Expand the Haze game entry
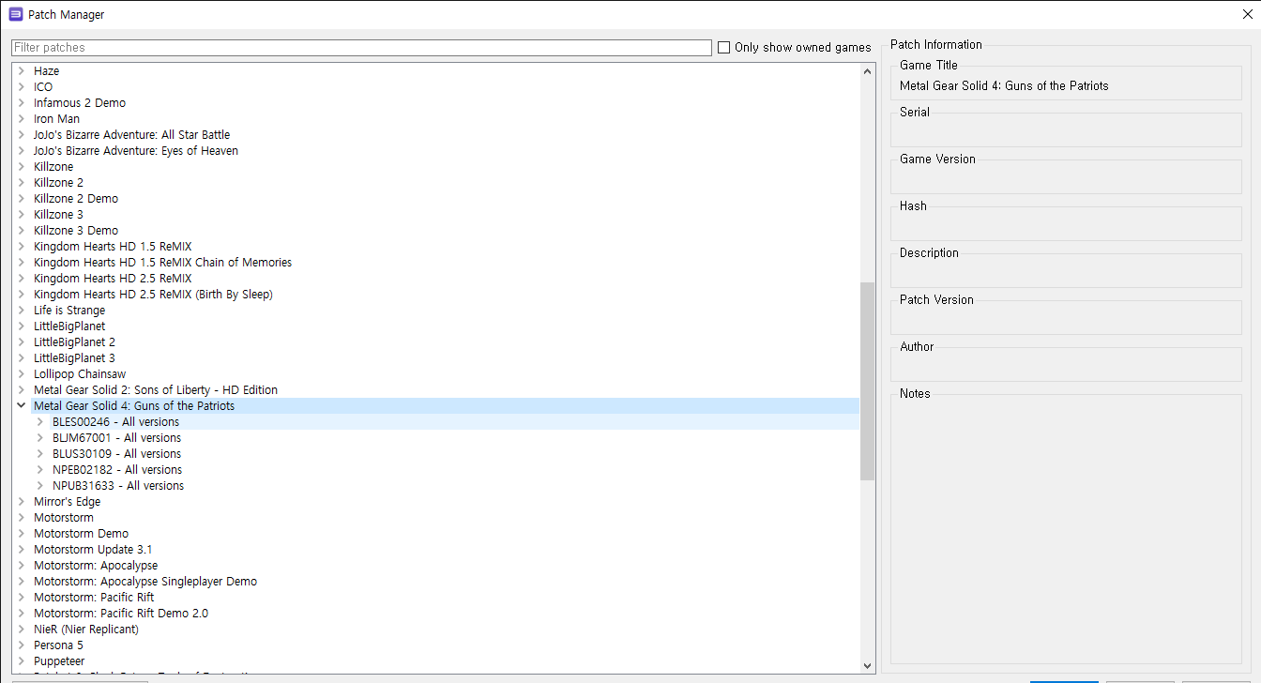The image size is (1261, 683). 21,71
